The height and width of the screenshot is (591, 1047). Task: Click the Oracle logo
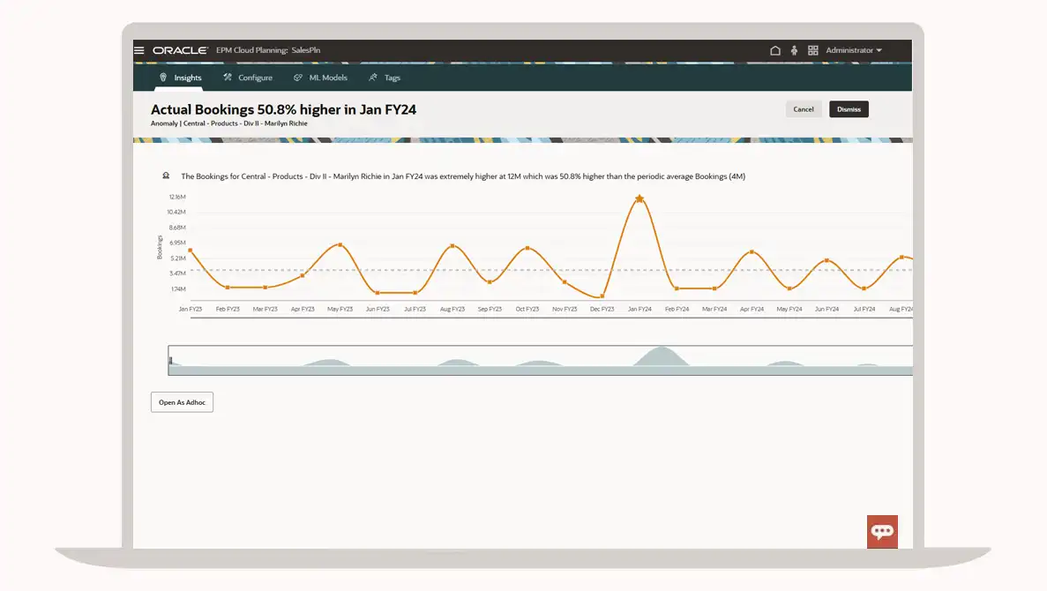pos(180,50)
